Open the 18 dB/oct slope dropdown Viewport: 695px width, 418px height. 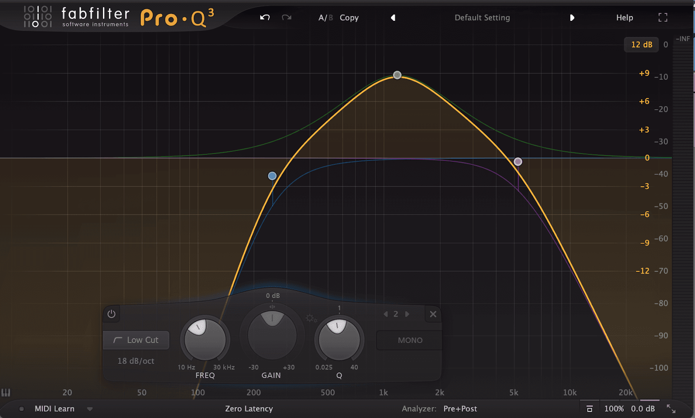(136, 361)
